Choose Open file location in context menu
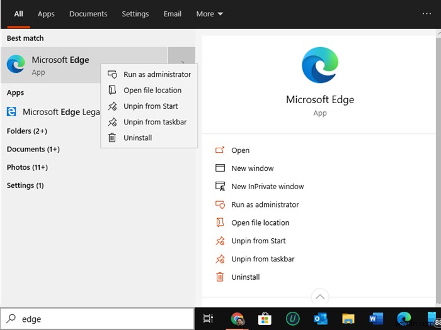441x330 pixels. (149, 91)
